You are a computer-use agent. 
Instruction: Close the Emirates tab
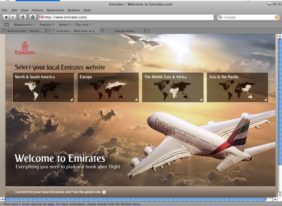54,31
